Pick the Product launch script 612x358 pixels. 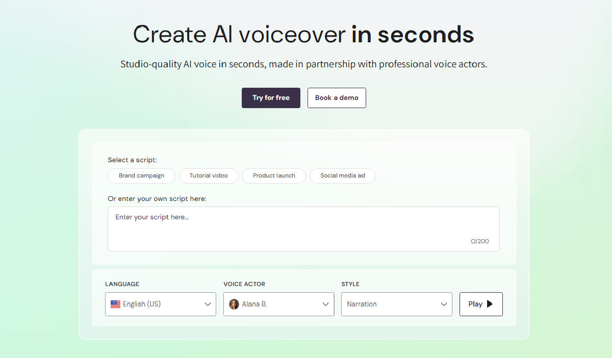pos(274,175)
